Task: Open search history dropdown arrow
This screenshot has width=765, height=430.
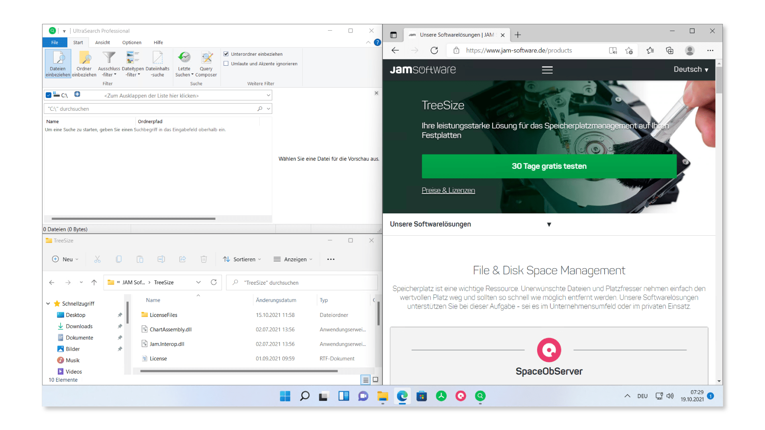Action: click(269, 109)
